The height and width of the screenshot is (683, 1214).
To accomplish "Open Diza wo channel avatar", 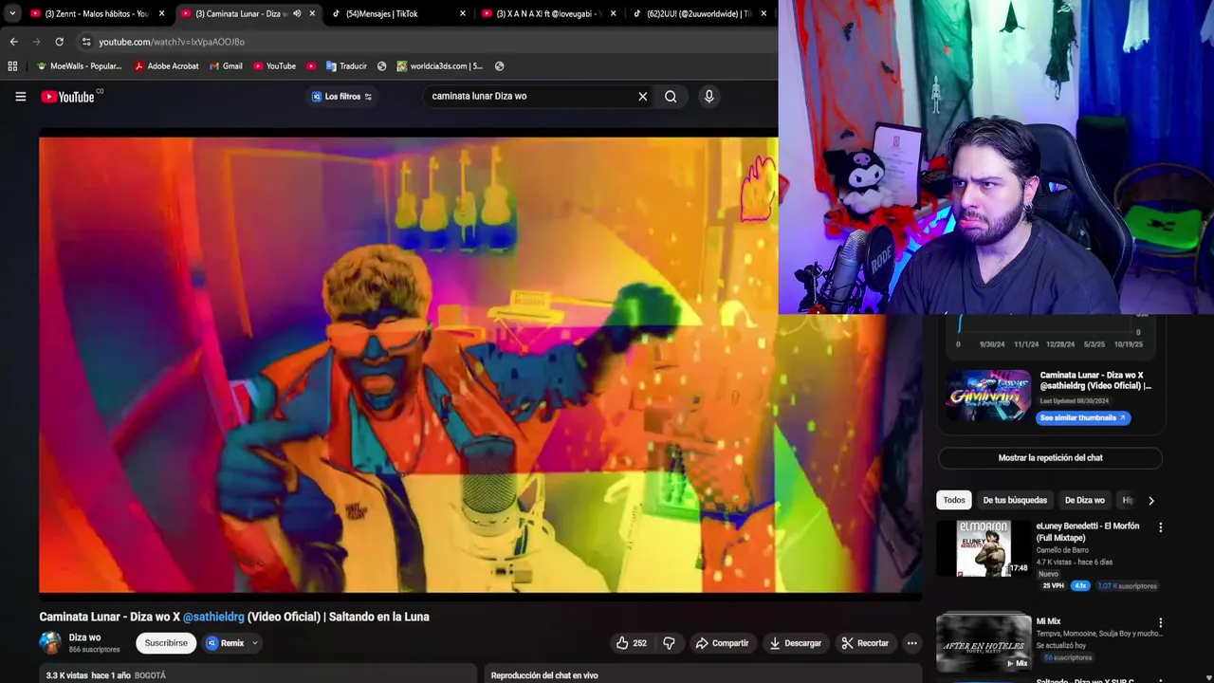I will point(50,642).
